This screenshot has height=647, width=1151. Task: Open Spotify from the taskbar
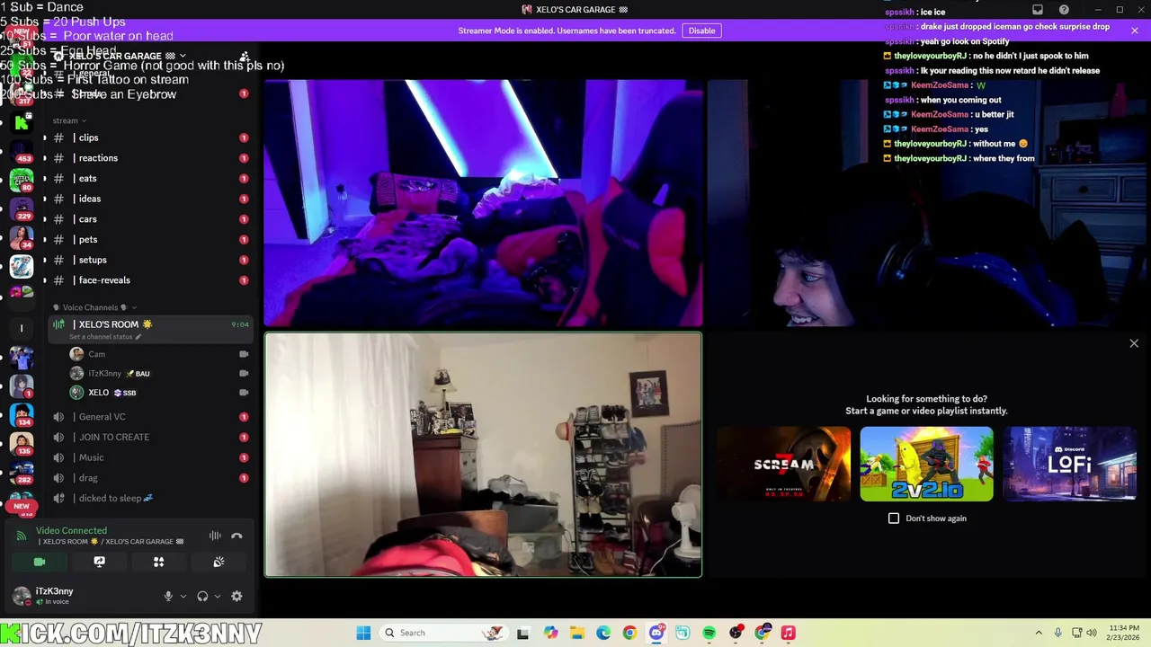coord(709,633)
